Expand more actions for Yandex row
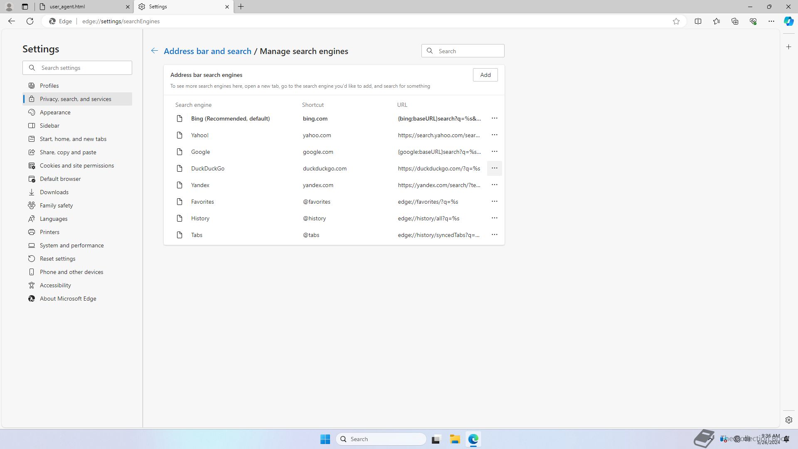Screen dimensions: 798x449 [494, 185]
